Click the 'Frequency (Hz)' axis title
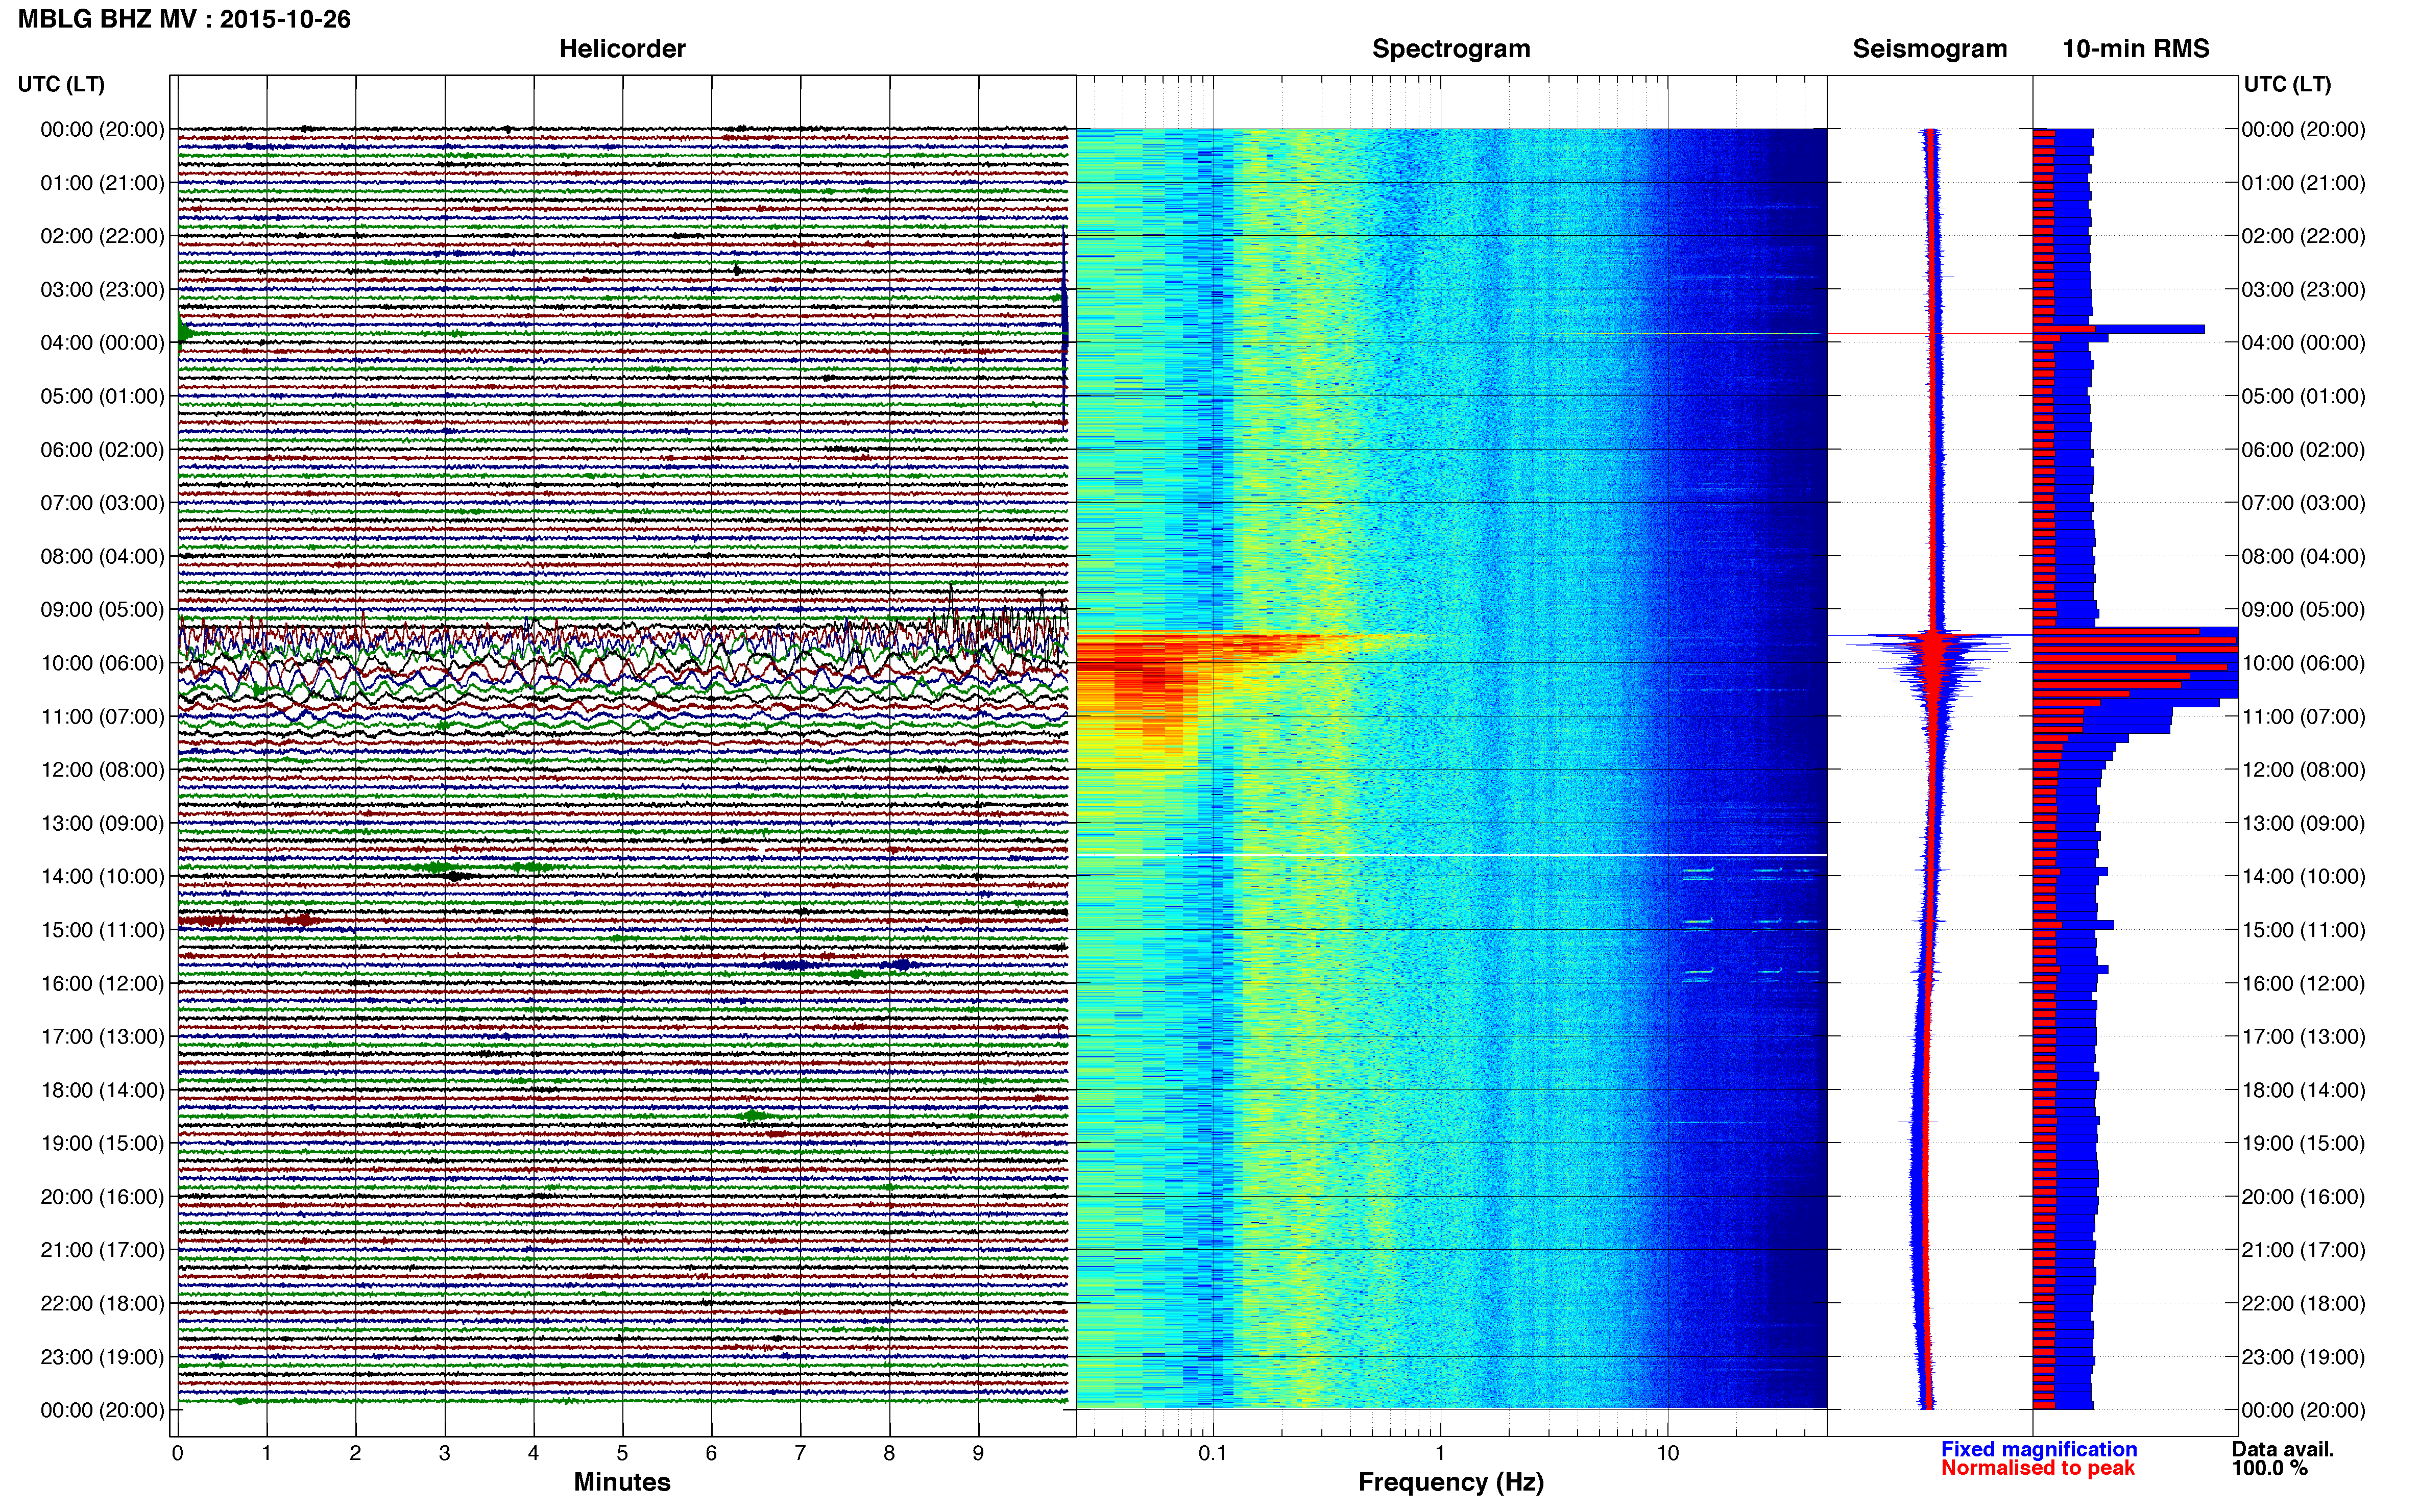The height and width of the screenshot is (1512, 2420). pyautogui.click(x=1450, y=1482)
